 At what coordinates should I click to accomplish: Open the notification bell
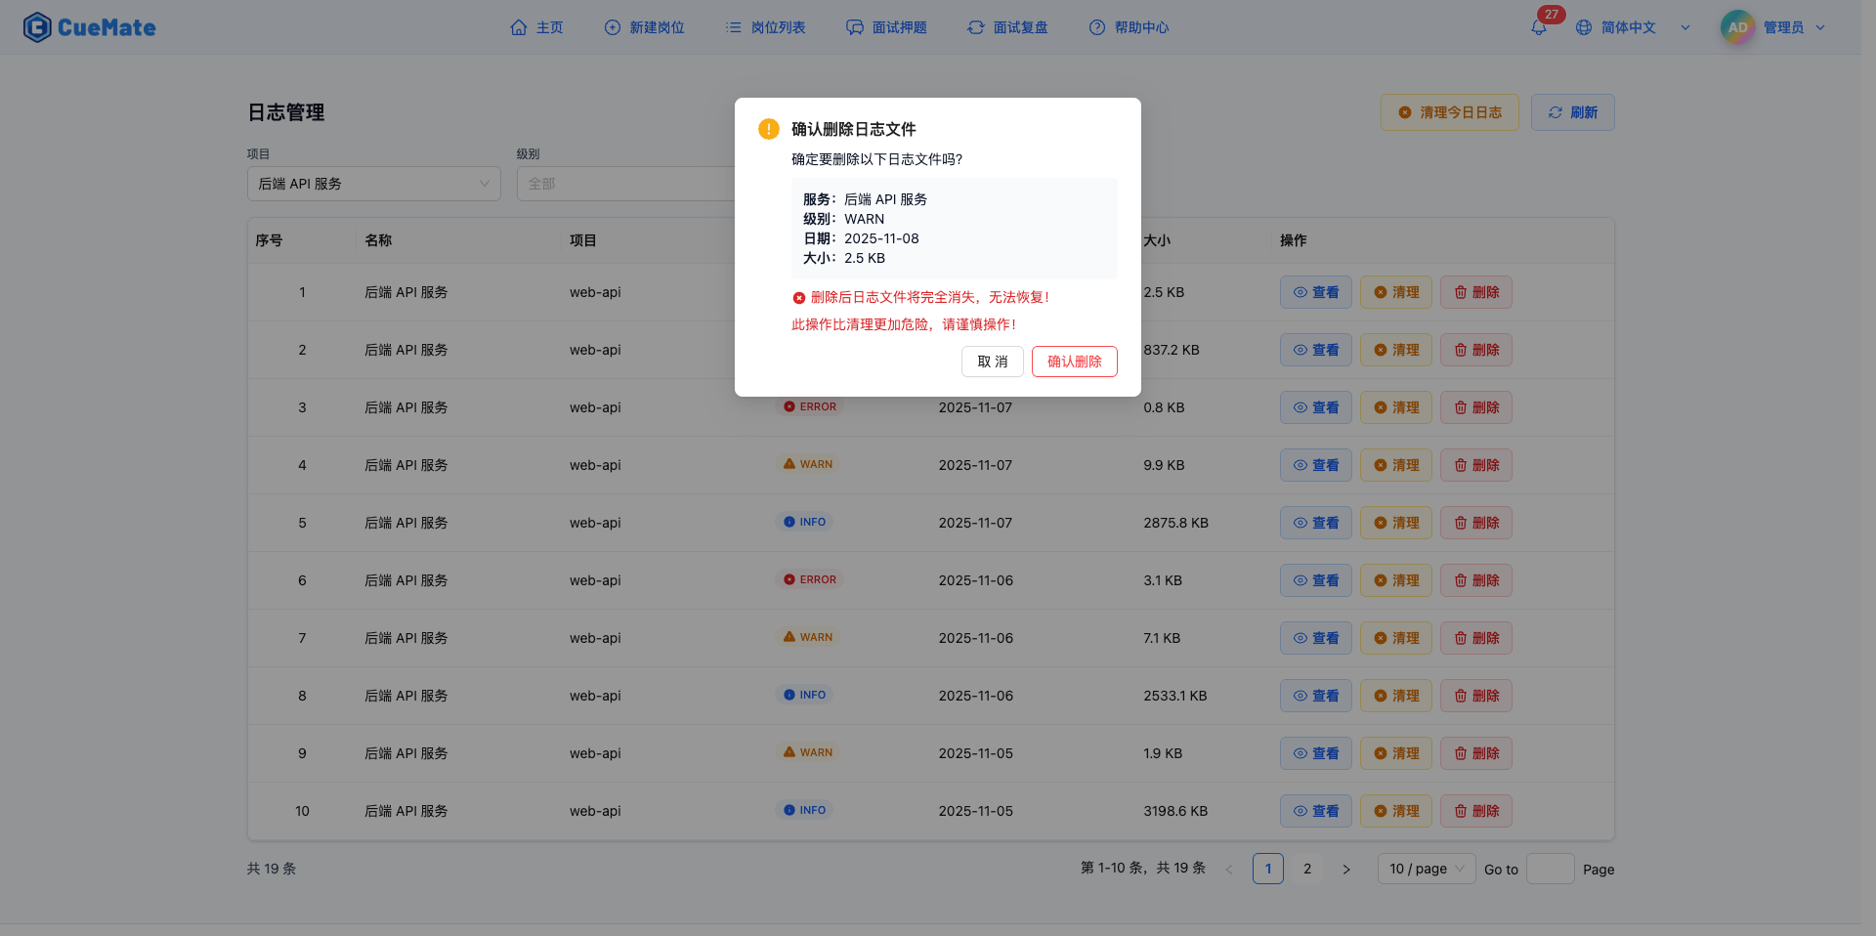[1539, 27]
